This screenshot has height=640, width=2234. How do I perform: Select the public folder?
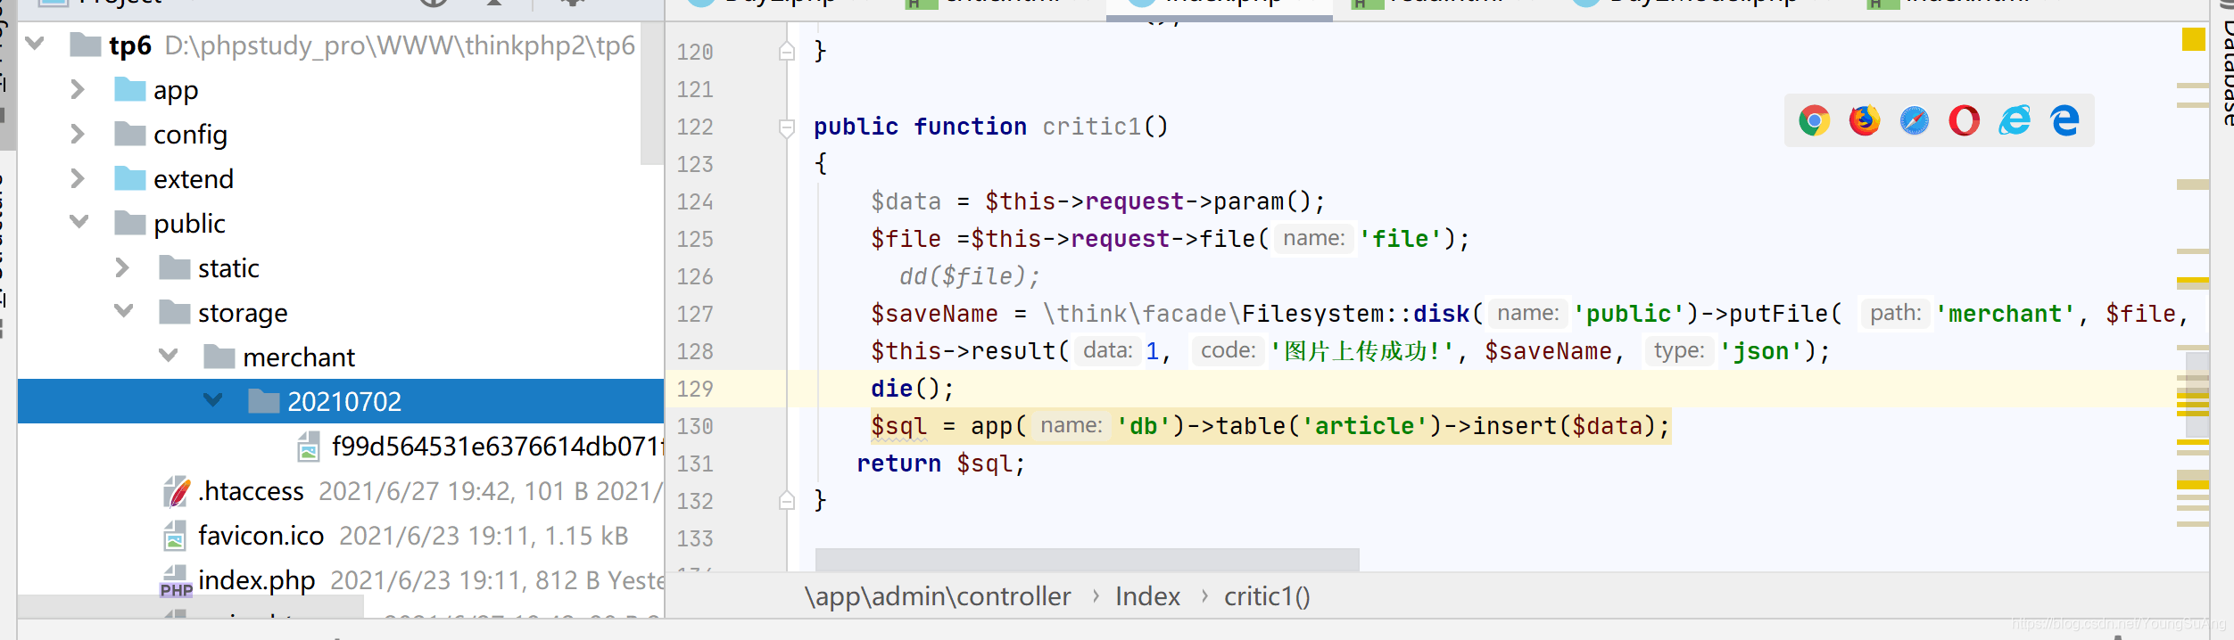coord(189,224)
